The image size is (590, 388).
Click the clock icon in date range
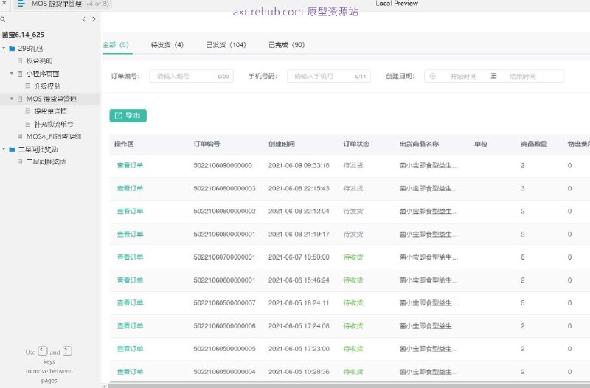click(433, 76)
